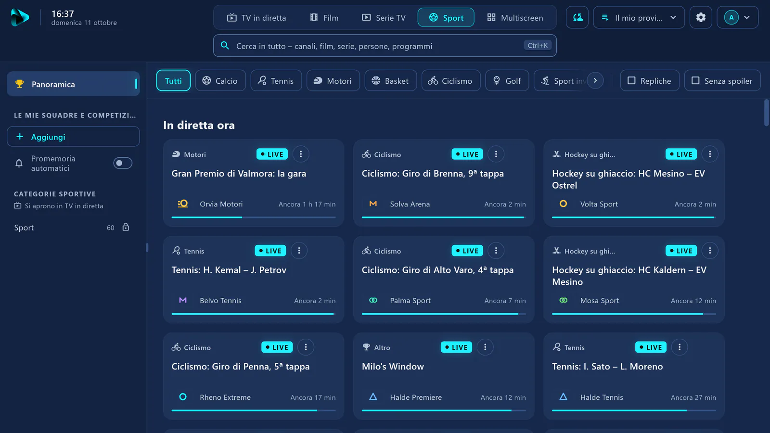Click the bell icon for Promemoria automatici

tap(19, 163)
